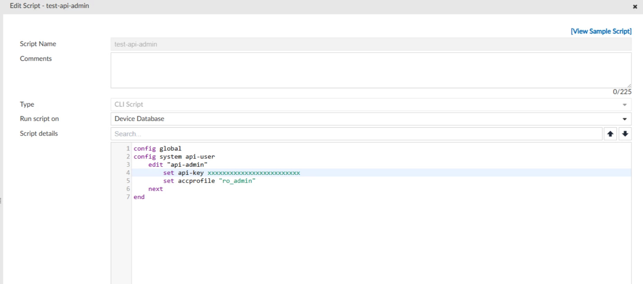This screenshot has width=643, height=284.
Task: Click the Script Name field
Action: pyautogui.click(x=371, y=44)
